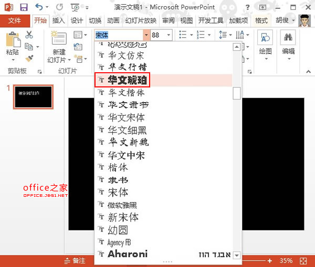
Task: Select the Aharoni font
Action: (163, 254)
